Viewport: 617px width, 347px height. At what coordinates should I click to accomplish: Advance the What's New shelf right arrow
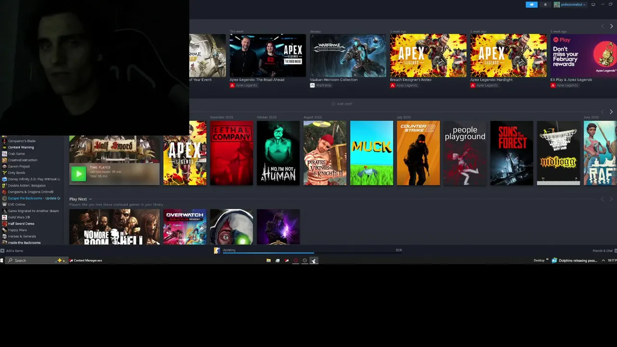tap(611, 26)
